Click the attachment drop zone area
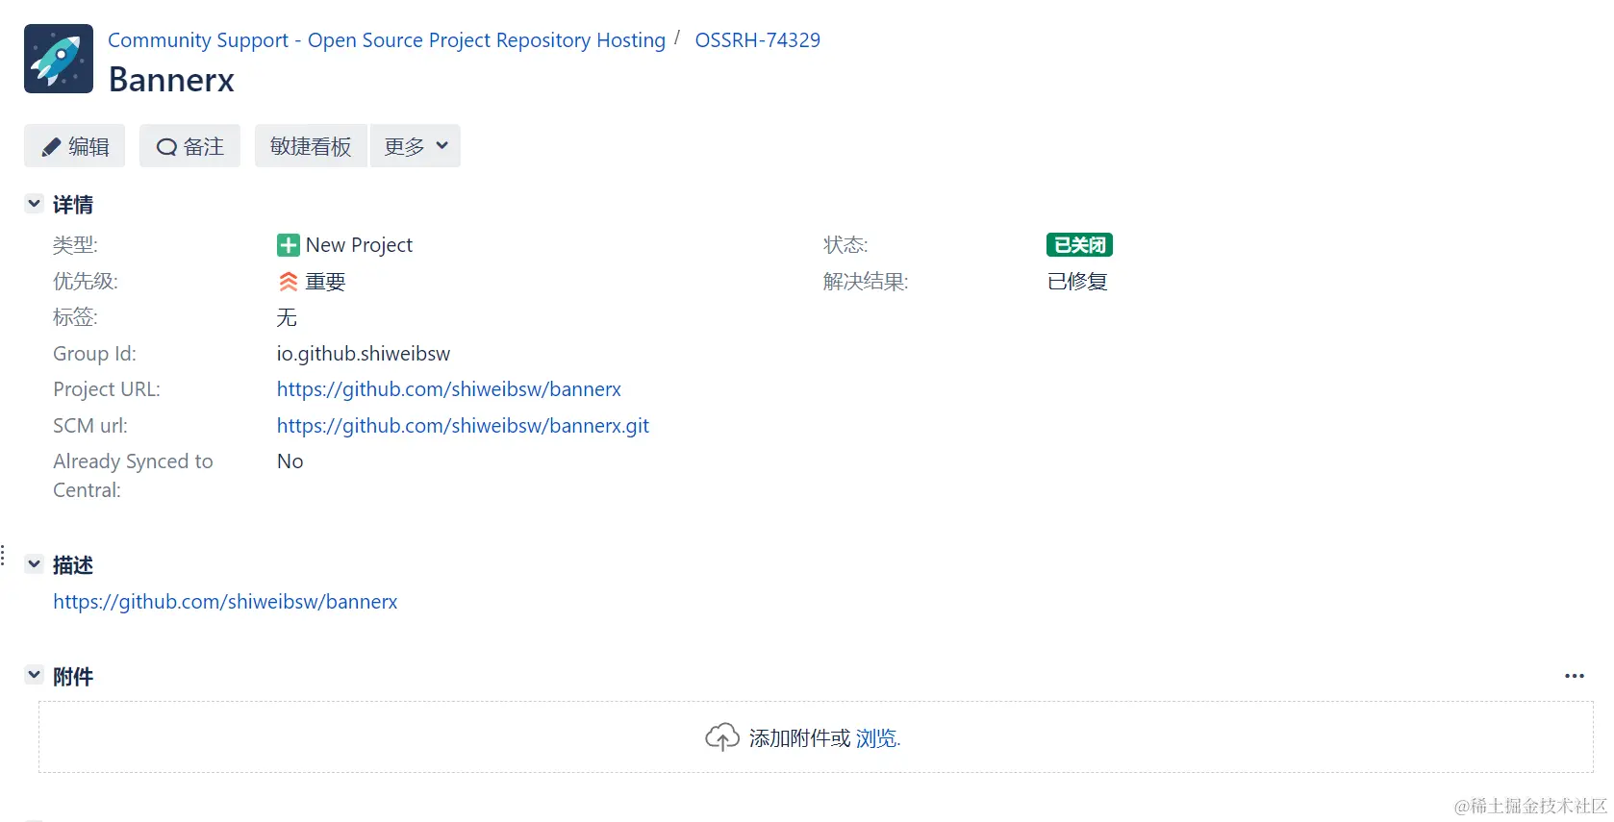Image resolution: width=1614 pixels, height=822 pixels. [816, 737]
